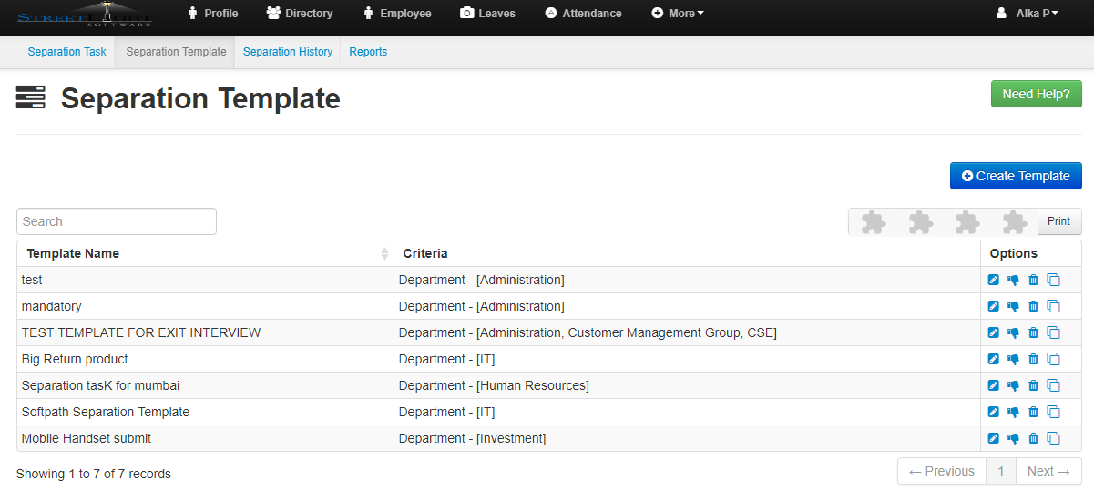The height and width of the screenshot is (491, 1094).
Task: Copy the 'Big Return product' template
Action: pyautogui.click(x=1053, y=360)
